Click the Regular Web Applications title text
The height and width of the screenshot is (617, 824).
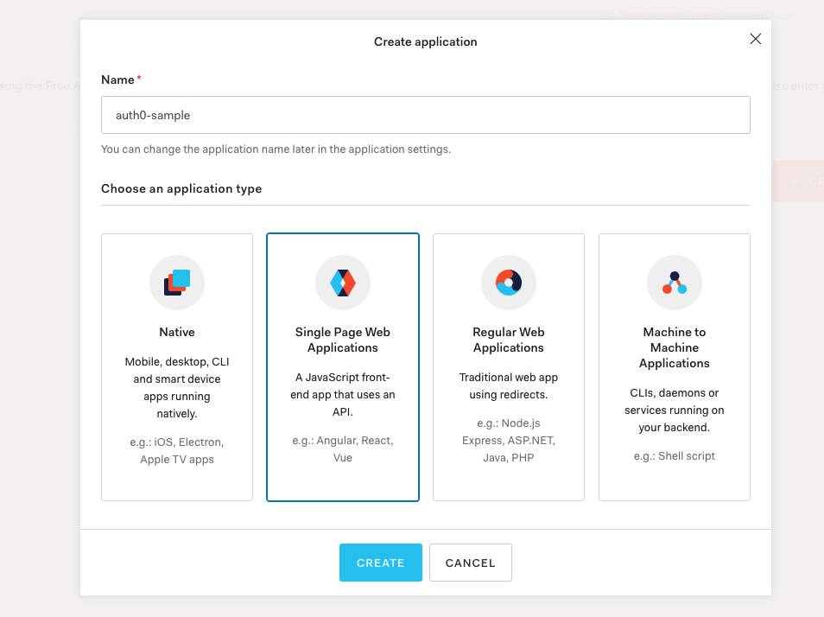509,340
